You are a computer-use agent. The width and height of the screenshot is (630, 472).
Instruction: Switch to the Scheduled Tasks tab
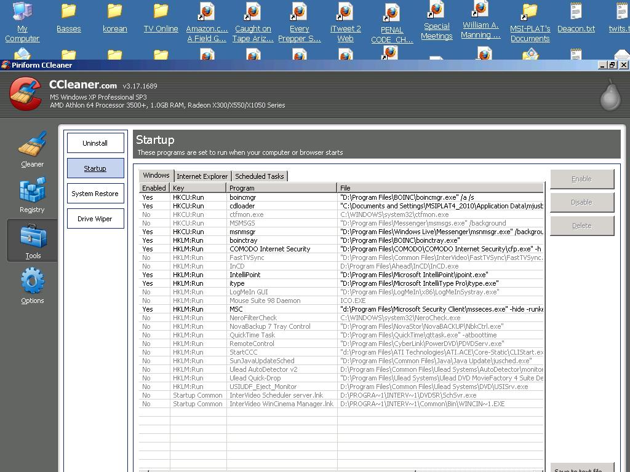click(x=260, y=176)
